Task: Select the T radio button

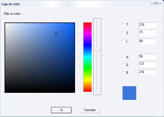Action: (123, 25)
